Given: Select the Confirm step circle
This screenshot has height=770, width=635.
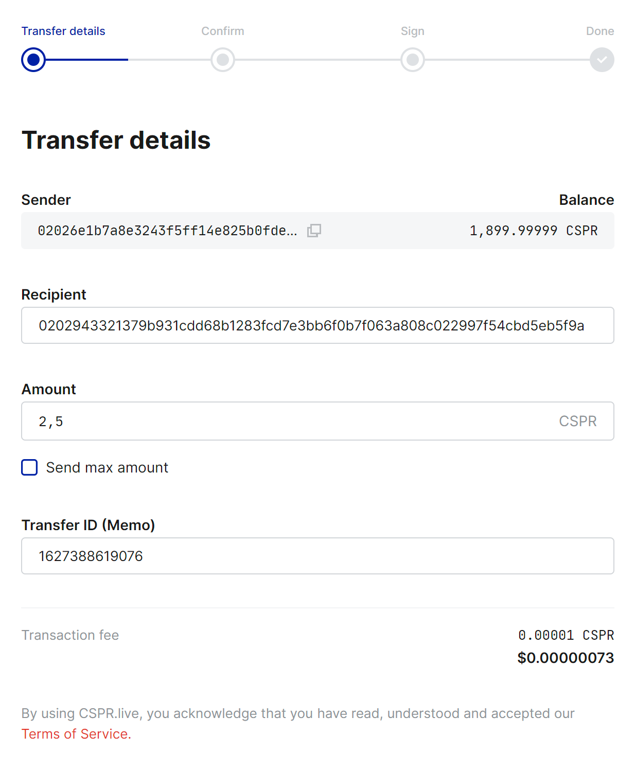Looking at the screenshot, I should 223,60.
